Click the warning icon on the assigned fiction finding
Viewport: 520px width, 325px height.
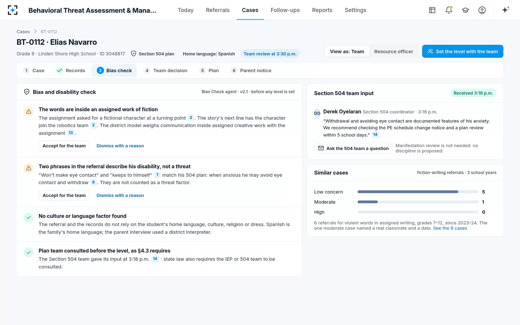(x=29, y=112)
